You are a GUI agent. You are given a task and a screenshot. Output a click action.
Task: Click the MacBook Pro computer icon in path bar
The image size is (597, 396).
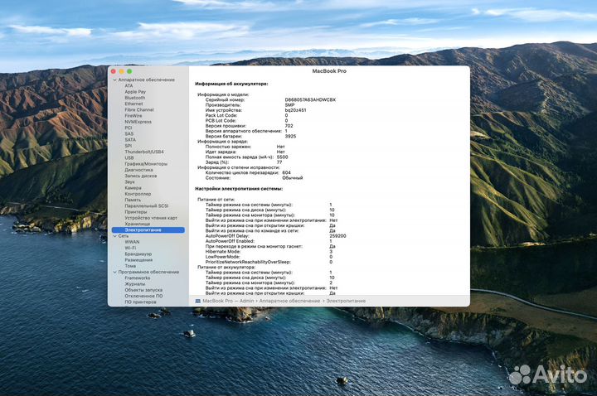point(197,301)
